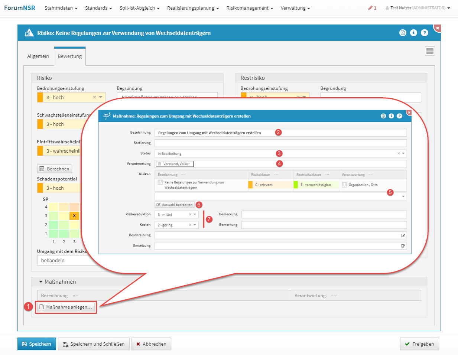
Task: Click the calculator icon on Berechnen
Action: click(42, 169)
